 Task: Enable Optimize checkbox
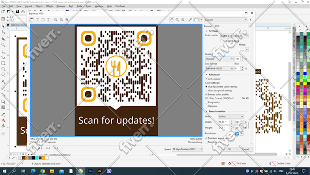pyautogui.click(x=206, y=106)
